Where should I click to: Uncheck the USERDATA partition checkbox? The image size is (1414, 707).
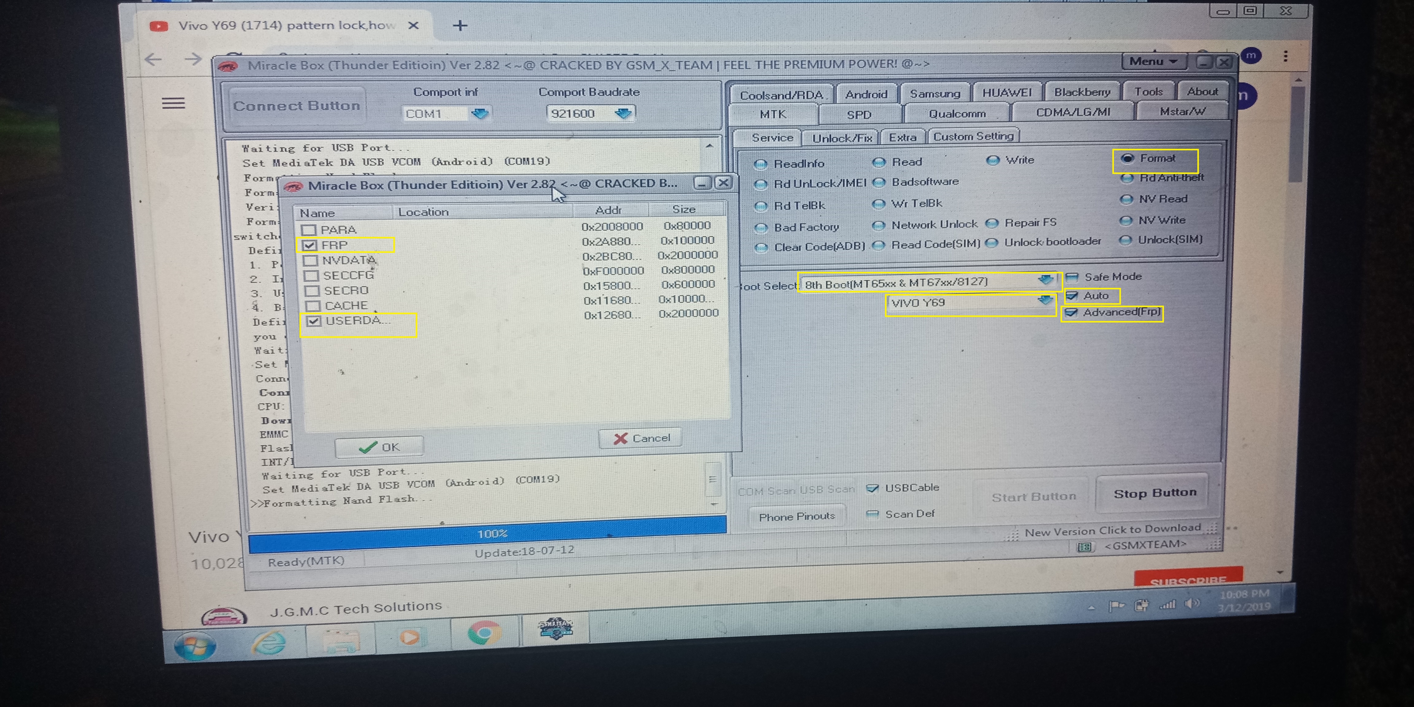(x=314, y=321)
